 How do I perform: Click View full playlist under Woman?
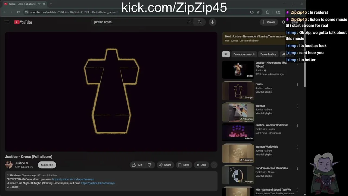tap(264, 114)
